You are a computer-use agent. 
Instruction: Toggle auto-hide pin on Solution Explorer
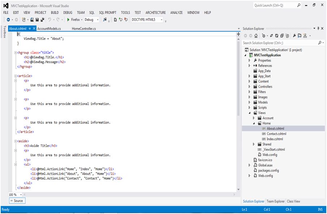[x=318, y=29]
